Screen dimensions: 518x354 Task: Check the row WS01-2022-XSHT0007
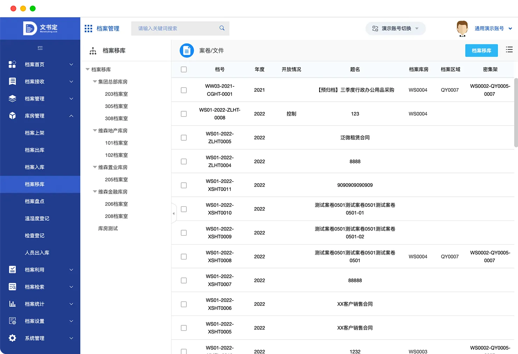(x=184, y=281)
